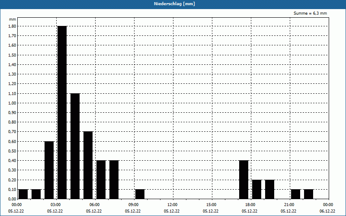Screen dimensions: 346x216
Task: Select the 1,20 y-axis label
Action: pyautogui.click(x=12, y=84)
